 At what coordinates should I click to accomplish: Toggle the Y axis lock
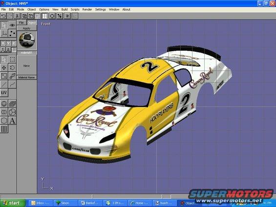8,43
